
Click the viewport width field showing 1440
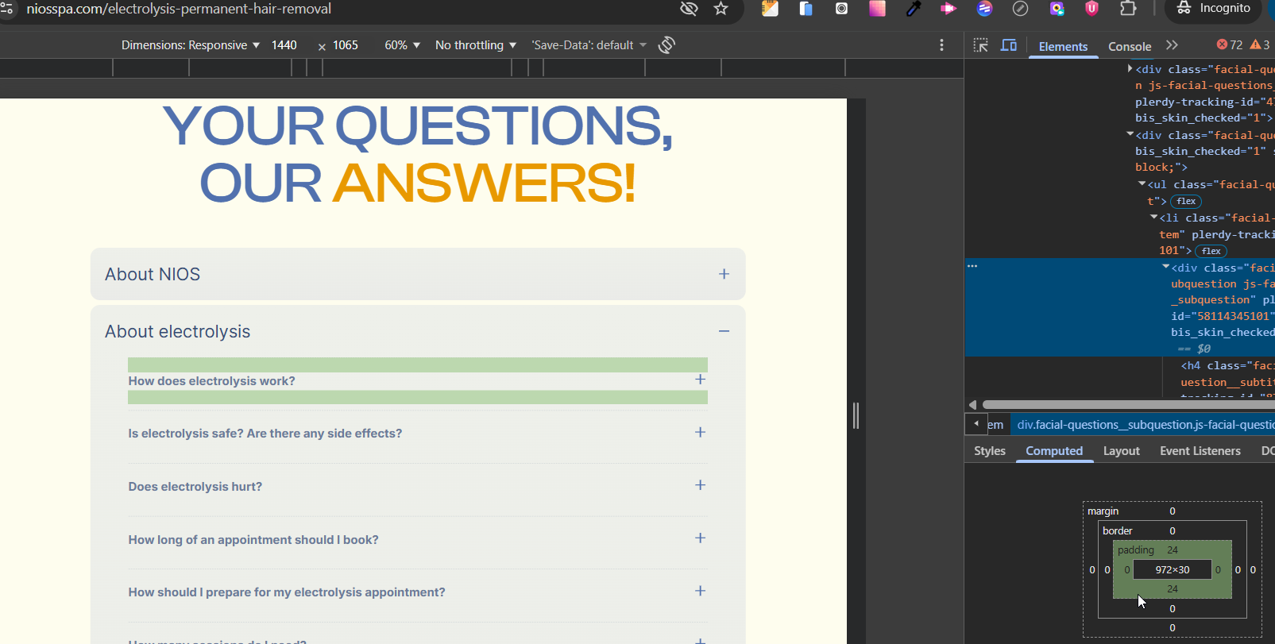(284, 45)
